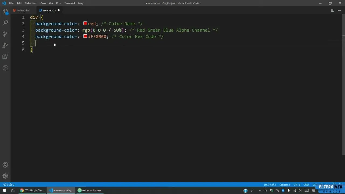Switch to the index.html tab

23,10
